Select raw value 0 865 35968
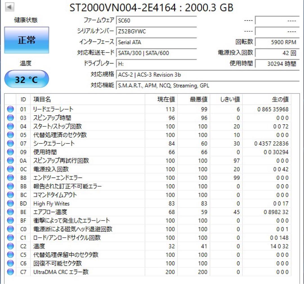The width and height of the screenshot is (304, 284). [273, 109]
